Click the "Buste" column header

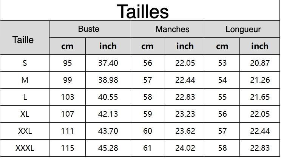pyautogui.click(x=89, y=29)
